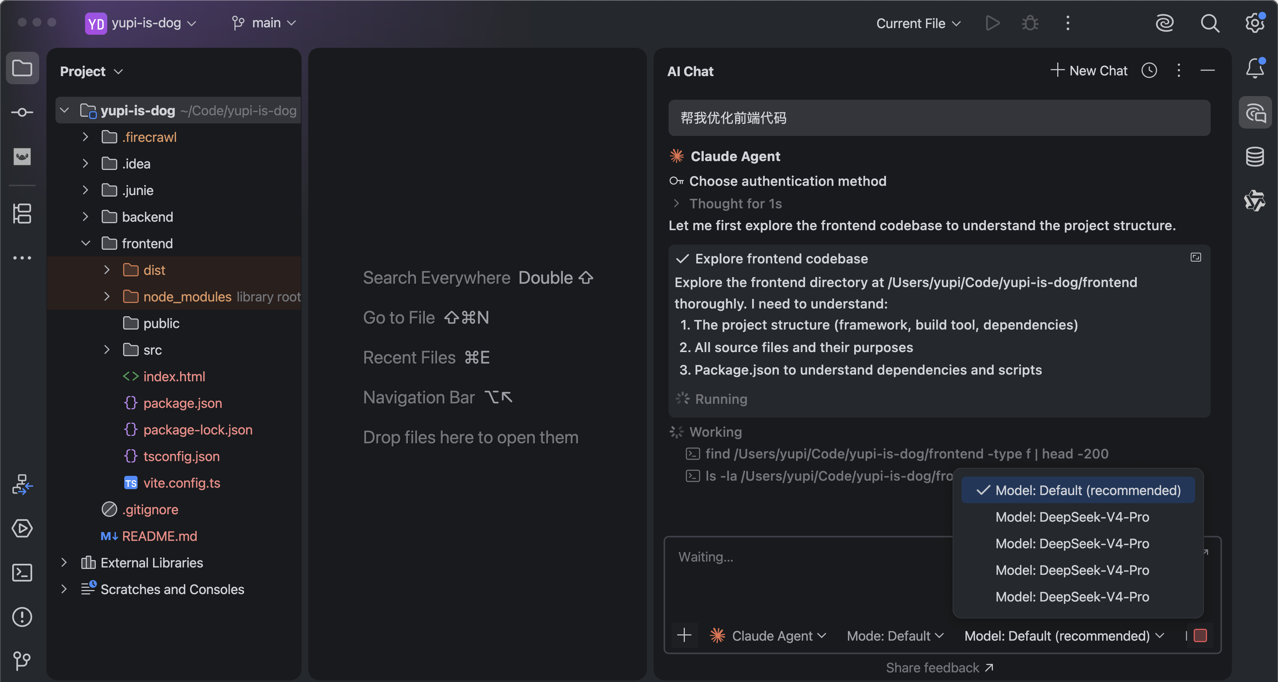1278x682 pixels.
Task: Open the Notifications bell icon
Action: pyautogui.click(x=1255, y=68)
